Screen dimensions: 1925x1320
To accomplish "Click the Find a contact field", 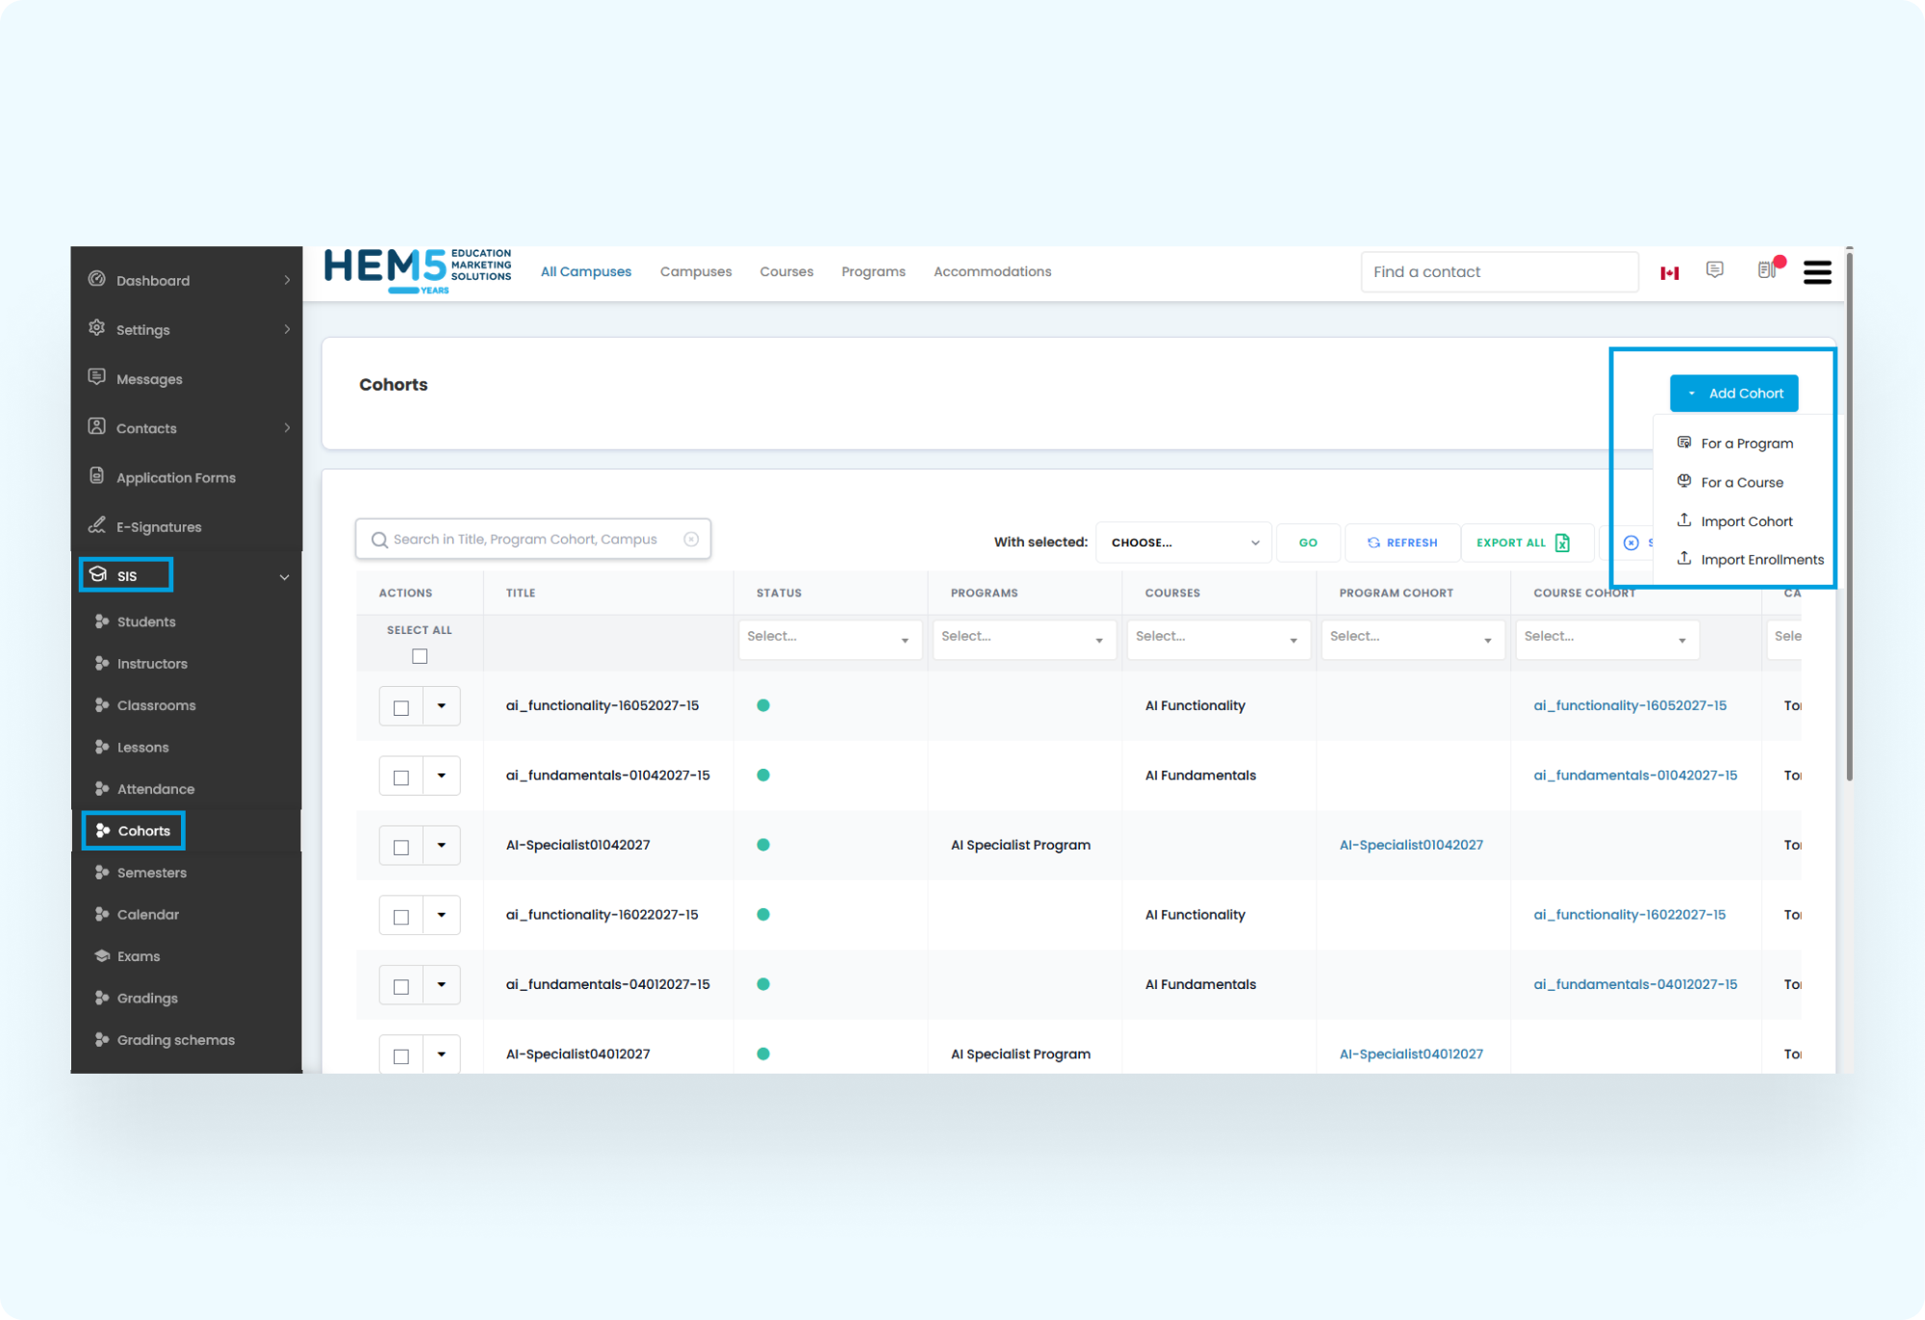I will (1498, 272).
